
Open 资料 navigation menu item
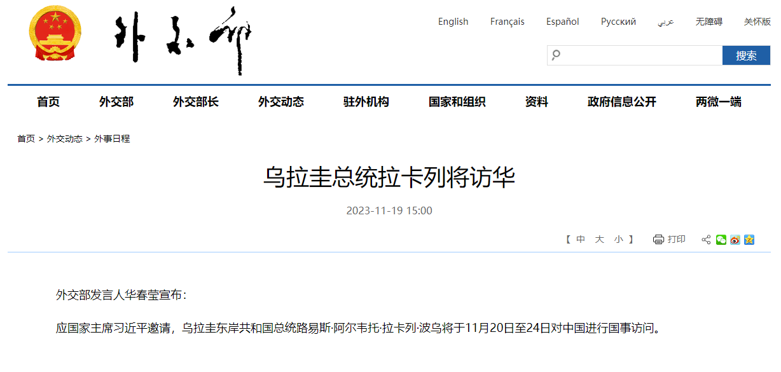tap(537, 102)
